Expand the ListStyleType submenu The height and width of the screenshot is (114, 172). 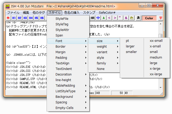pos(68,91)
